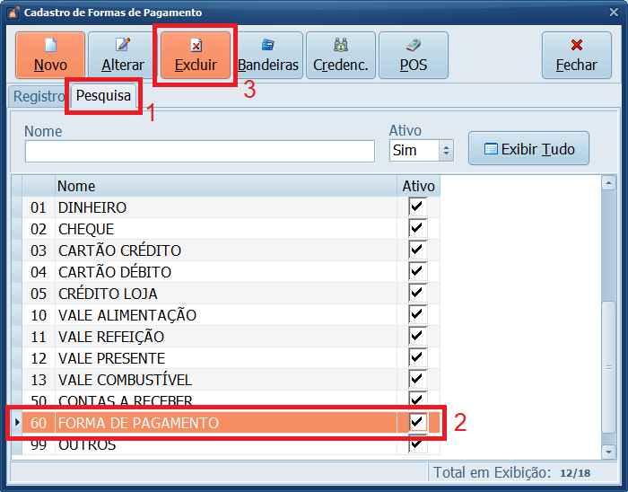Click the Ativo column header

point(419,186)
